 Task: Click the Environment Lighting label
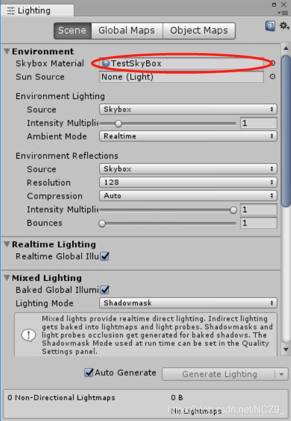tap(60, 96)
